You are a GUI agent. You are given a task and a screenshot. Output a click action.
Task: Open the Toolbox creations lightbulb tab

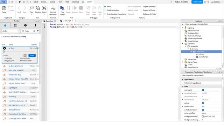(35, 25)
